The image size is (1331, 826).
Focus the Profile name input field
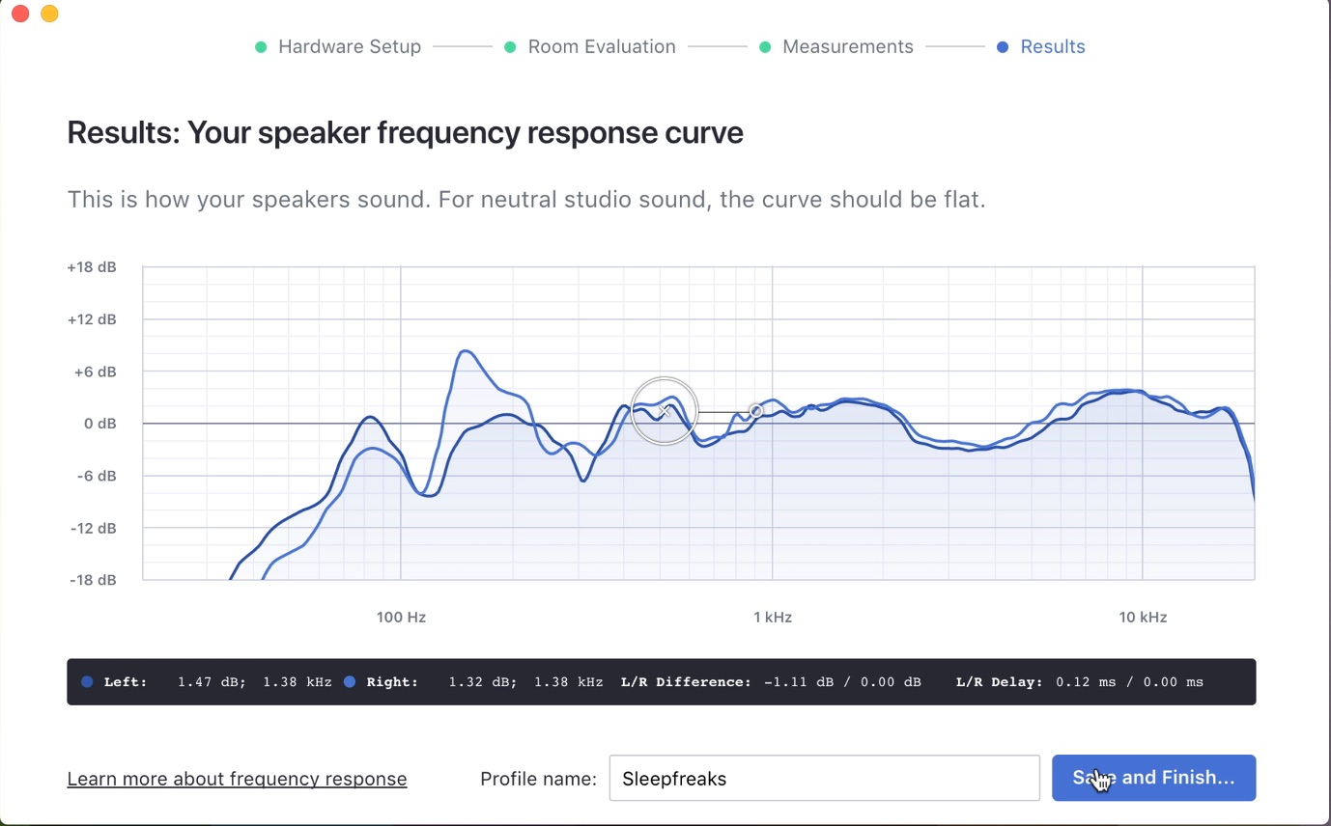(824, 778)
